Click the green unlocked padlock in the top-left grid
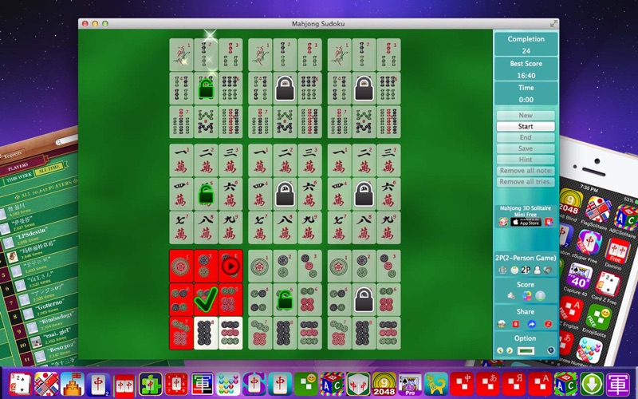 [206, 88]
